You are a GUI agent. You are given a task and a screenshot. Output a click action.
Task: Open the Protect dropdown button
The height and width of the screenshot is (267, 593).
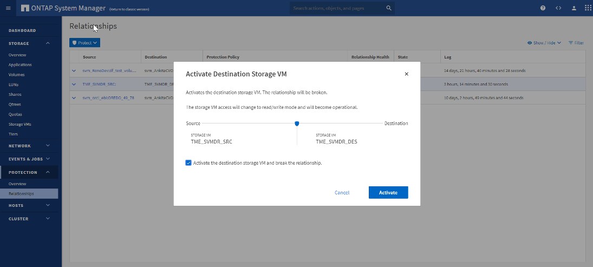tap(84, 43)
